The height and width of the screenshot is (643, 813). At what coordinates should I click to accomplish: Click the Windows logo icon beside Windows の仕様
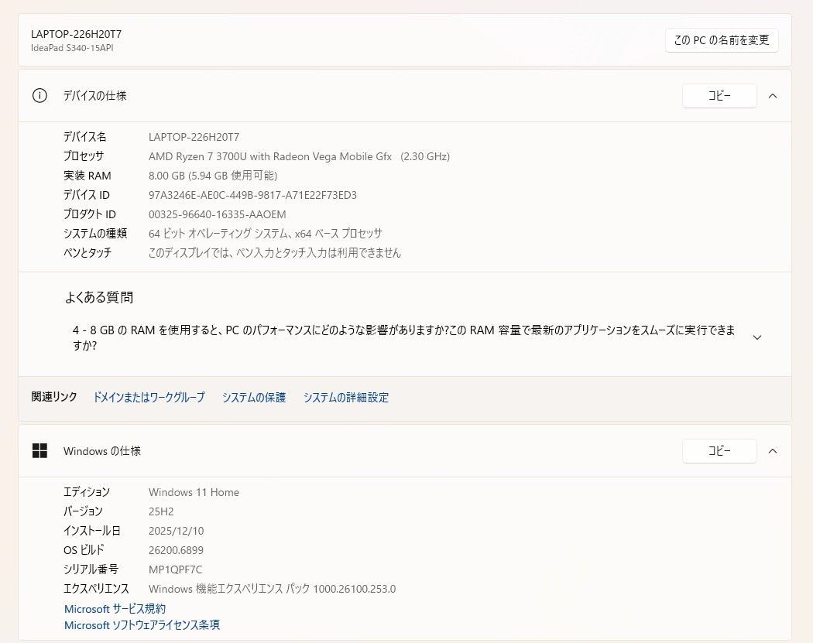pyautogui.click(x=39, y=451)
